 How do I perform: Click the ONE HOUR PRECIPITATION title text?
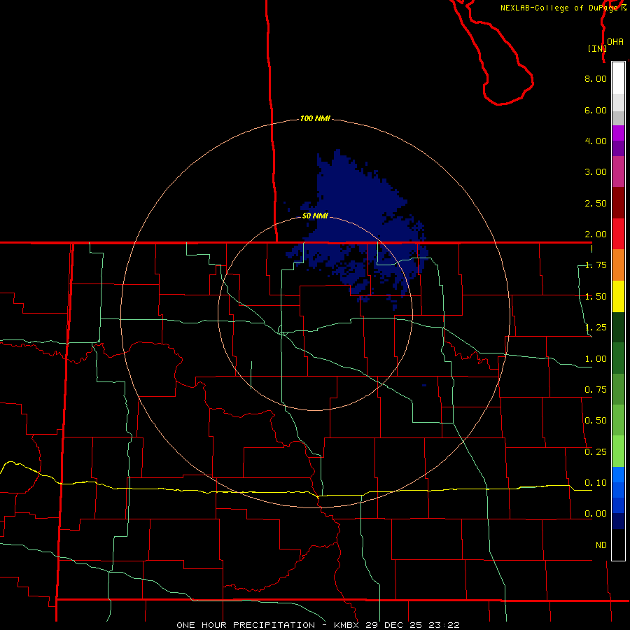click(x=246, y=625)
